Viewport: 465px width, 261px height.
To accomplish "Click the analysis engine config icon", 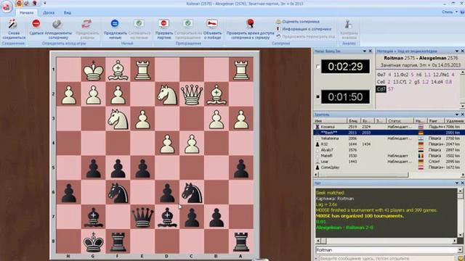I will [349, 24].
